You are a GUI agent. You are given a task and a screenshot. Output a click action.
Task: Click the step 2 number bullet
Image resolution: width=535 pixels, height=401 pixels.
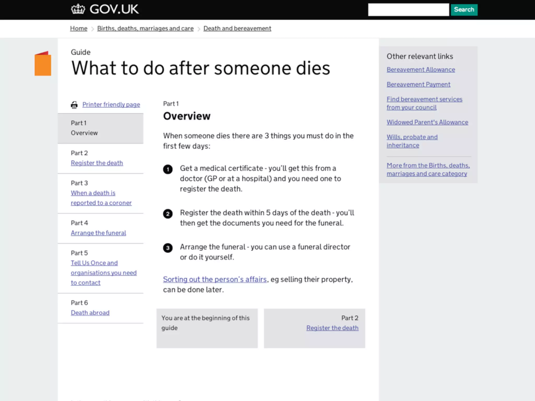tap(168, 214)
